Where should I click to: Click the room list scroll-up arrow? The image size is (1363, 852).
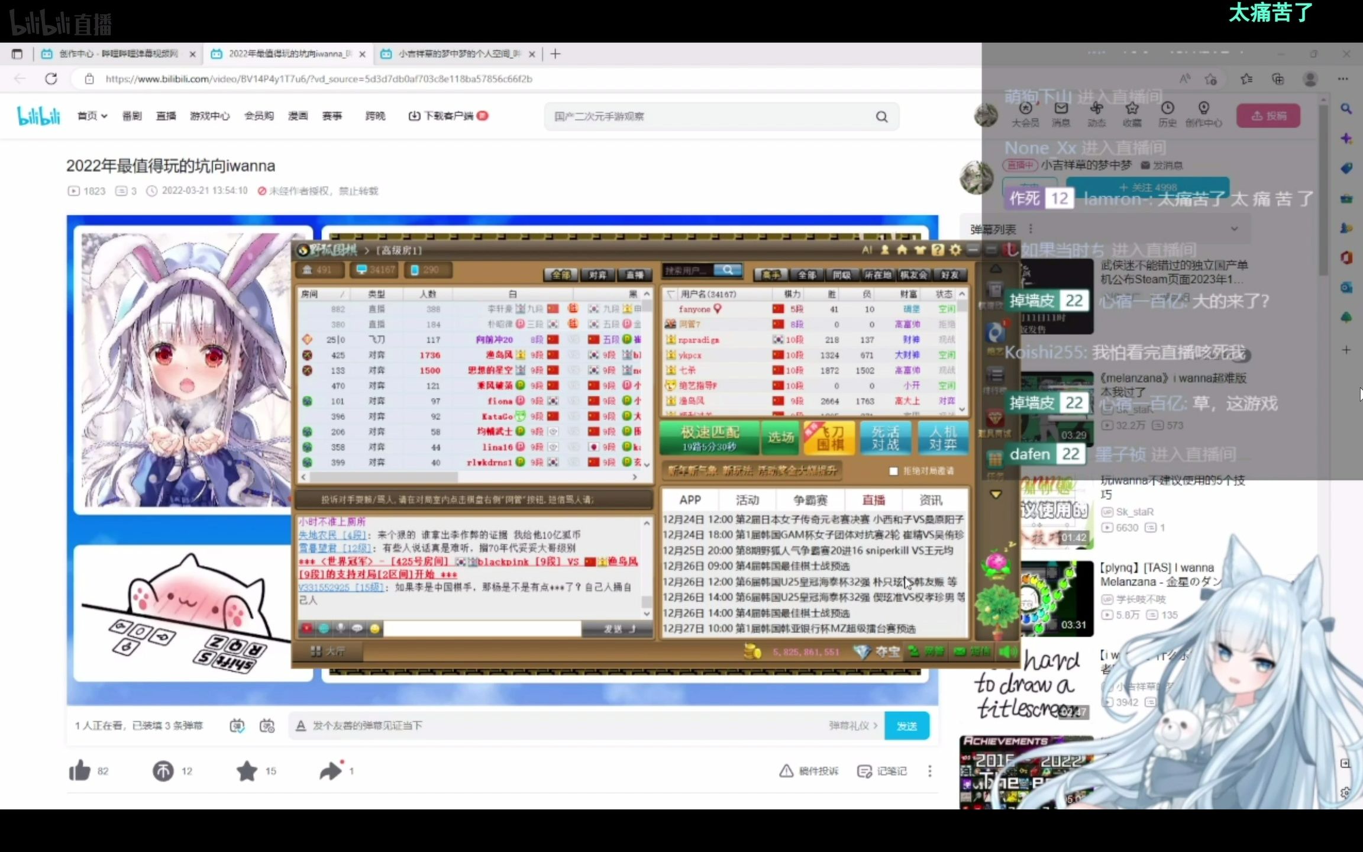click(x=647, y=294)
